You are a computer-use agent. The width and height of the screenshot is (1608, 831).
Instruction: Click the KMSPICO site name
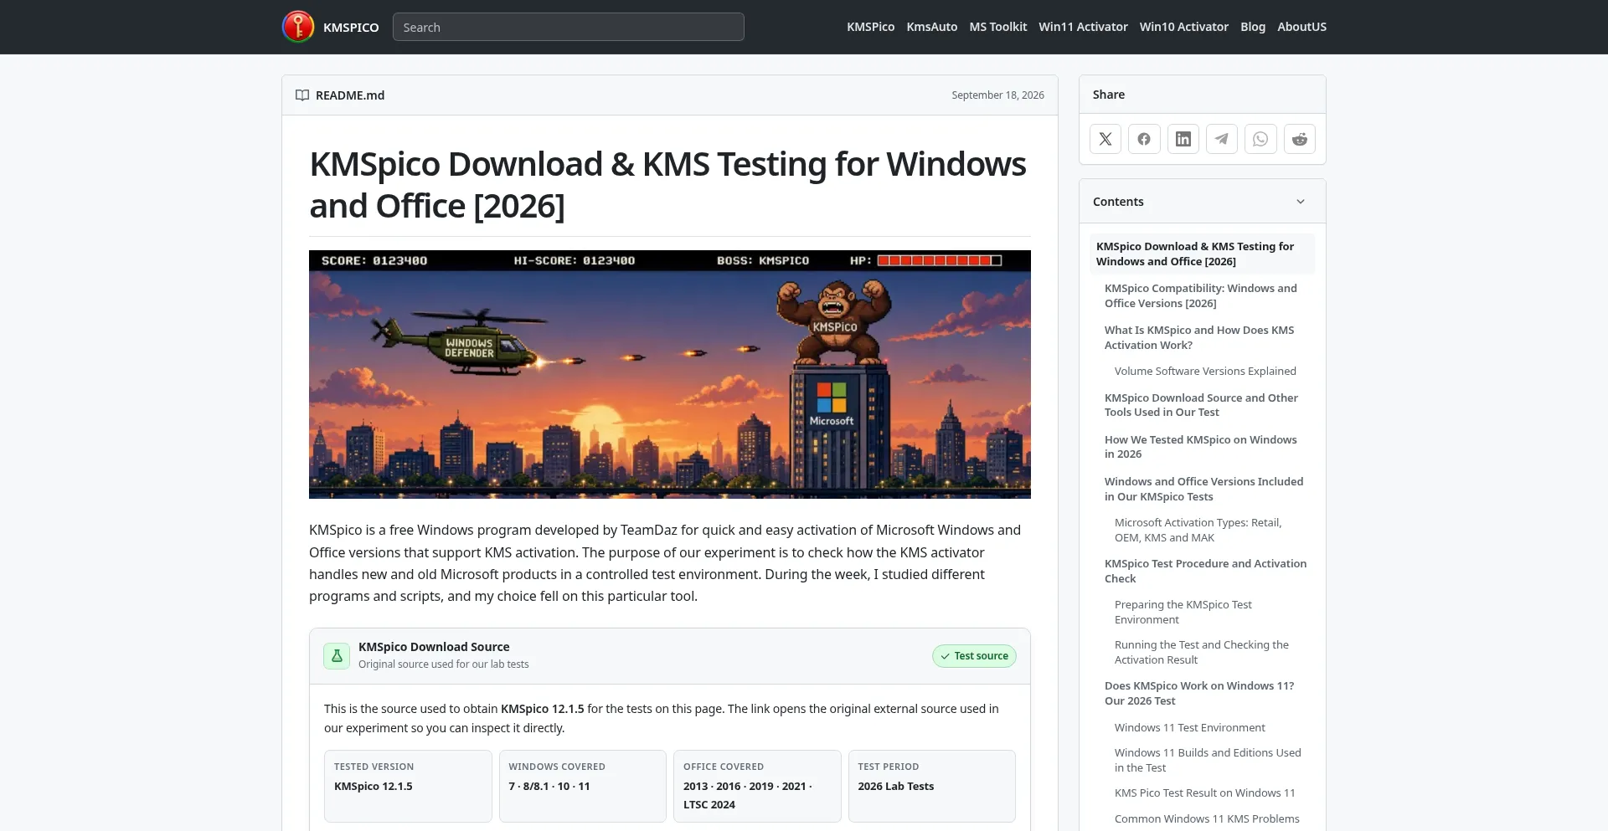(x=351, y=28)
